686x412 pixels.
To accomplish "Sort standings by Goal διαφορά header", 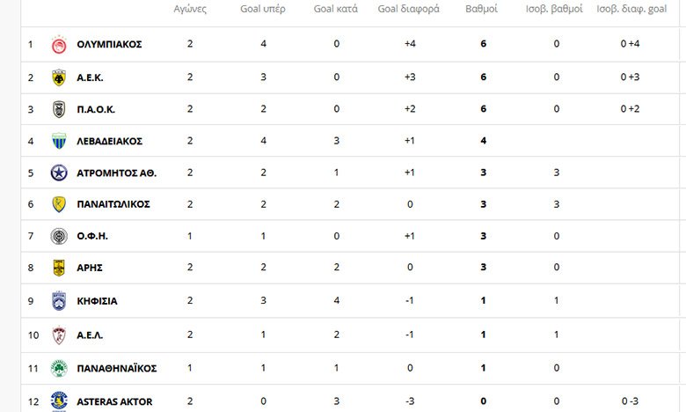I will (409, 10).
